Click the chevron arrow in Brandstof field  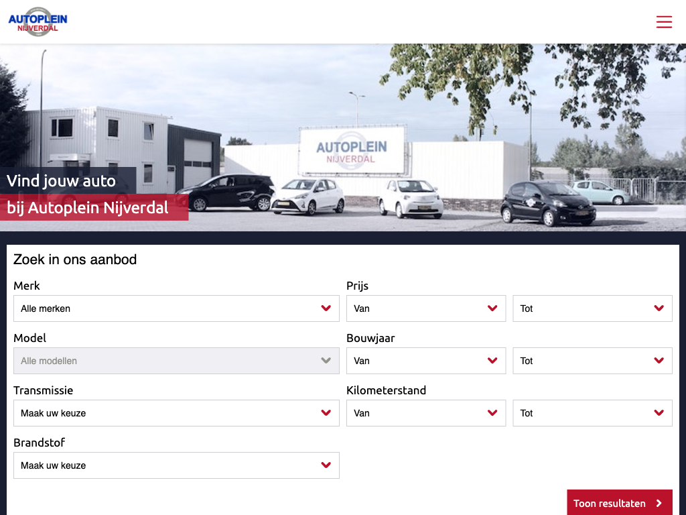[x=326, y=465]
